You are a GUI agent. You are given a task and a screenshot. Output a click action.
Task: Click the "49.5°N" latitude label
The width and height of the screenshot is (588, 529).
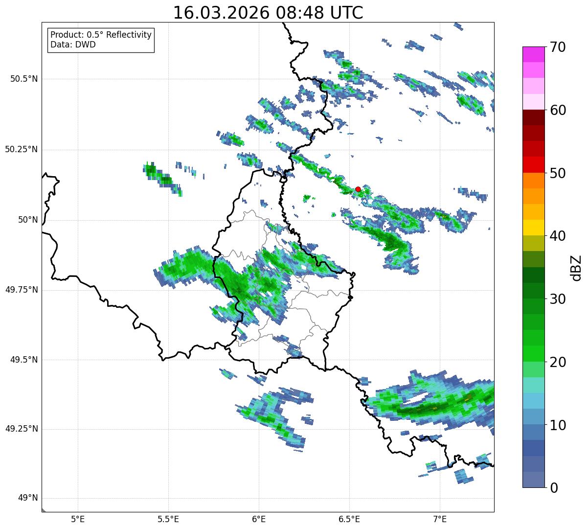pos(24,360)
